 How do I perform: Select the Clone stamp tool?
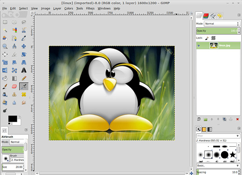(15, 94)
